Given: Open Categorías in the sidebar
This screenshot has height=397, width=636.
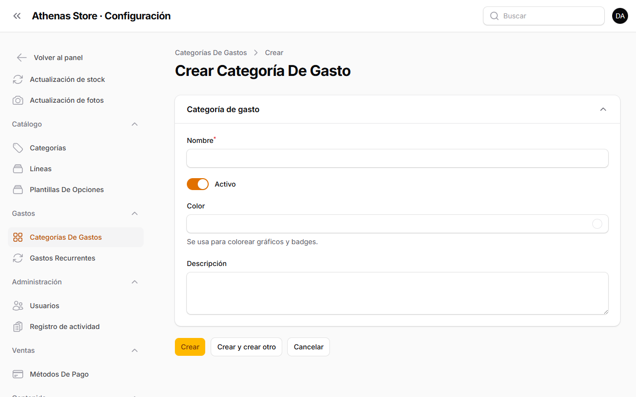Looking at the screenshot, I should [76, 148].
